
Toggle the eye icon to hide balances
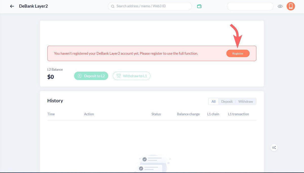click(280, 6)
